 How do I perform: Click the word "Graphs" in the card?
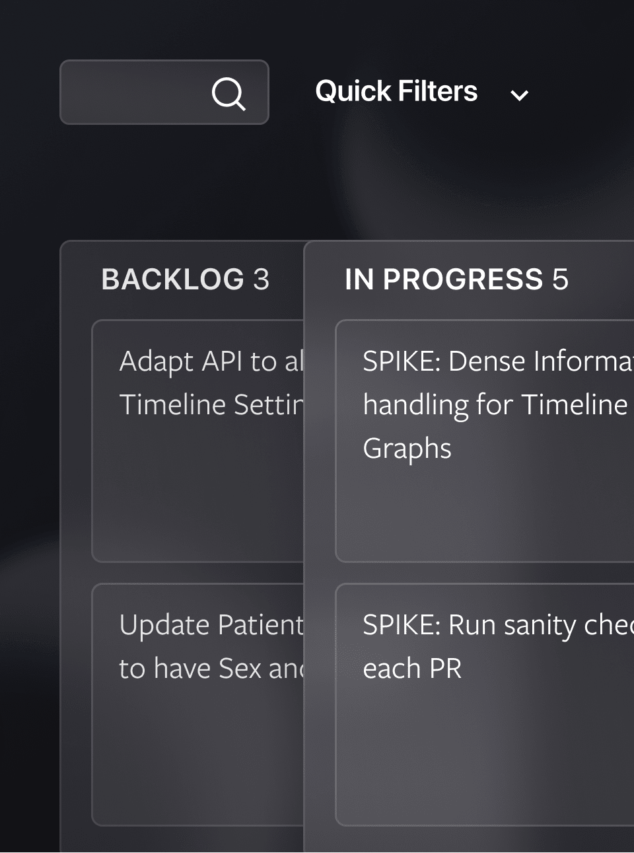[x=407, y=449]
